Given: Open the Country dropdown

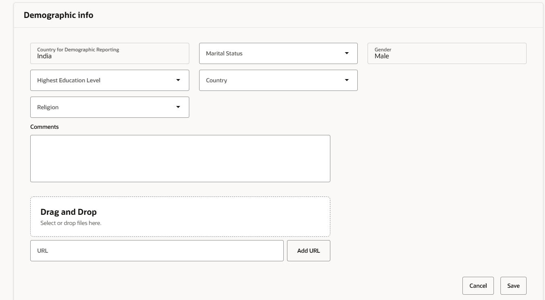Looking at the screenshot, I should click(x=278, y=80).
